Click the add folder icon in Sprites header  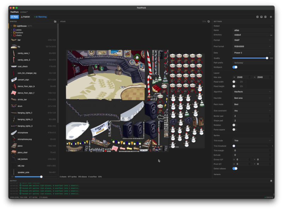55,22
